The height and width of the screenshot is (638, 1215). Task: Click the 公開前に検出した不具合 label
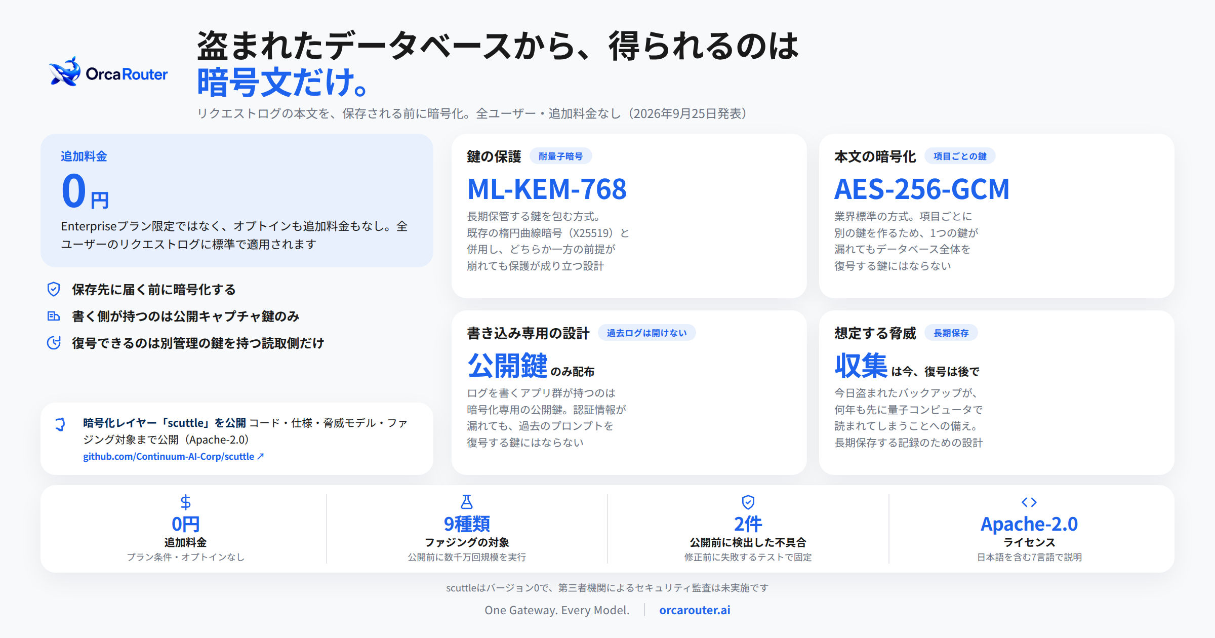click(748, 542)
